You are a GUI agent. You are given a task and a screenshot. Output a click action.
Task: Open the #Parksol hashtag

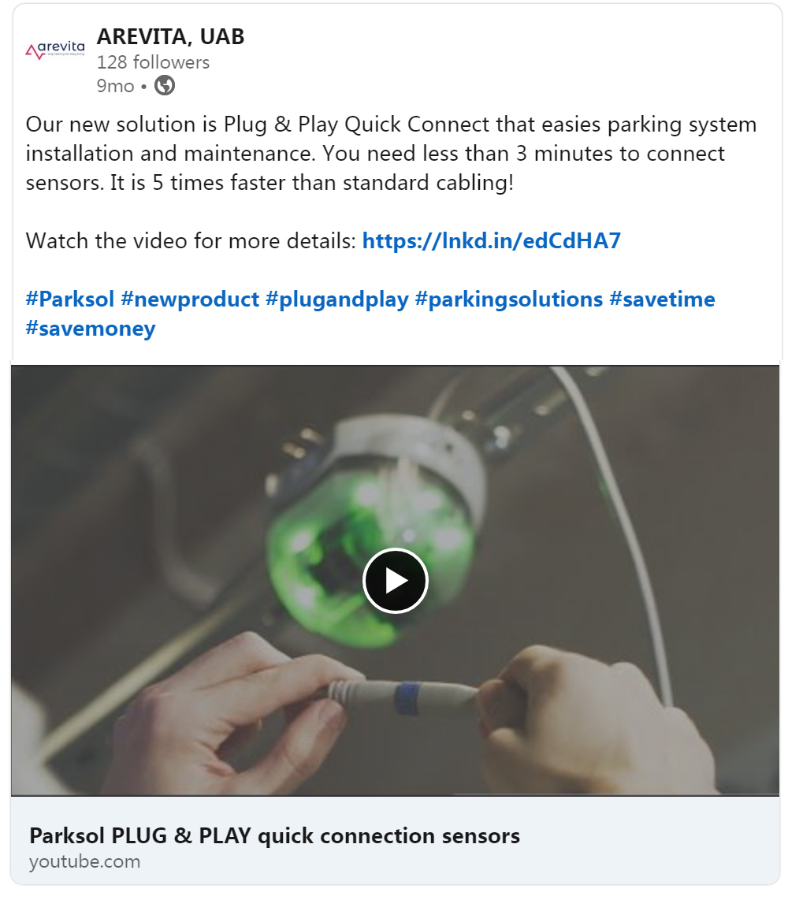pos(69,299)
